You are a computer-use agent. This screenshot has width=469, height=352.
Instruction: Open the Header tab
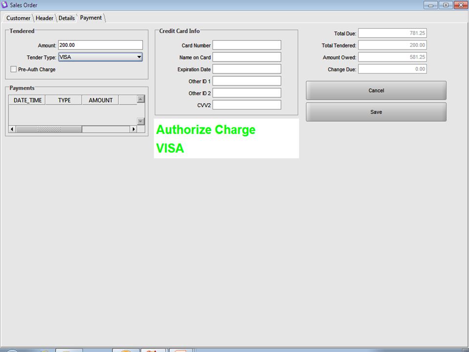click(44, 18)
